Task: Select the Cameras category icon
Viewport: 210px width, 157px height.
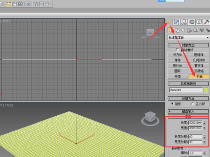Action: point(189,30)
